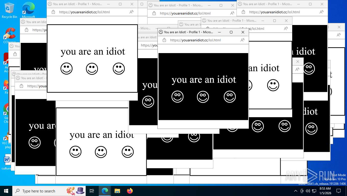Click the 'you are an idiot' text in the bottom white page

click(102, 135)
